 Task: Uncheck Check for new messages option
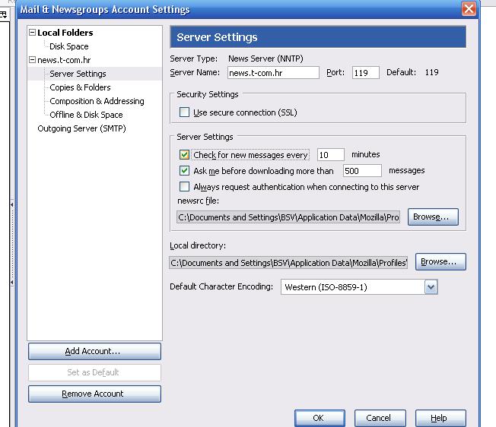click(x=184, y=155)
